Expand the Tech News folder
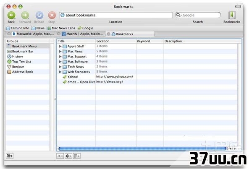The width and height of the screenshot is (252, 169). 60,67
